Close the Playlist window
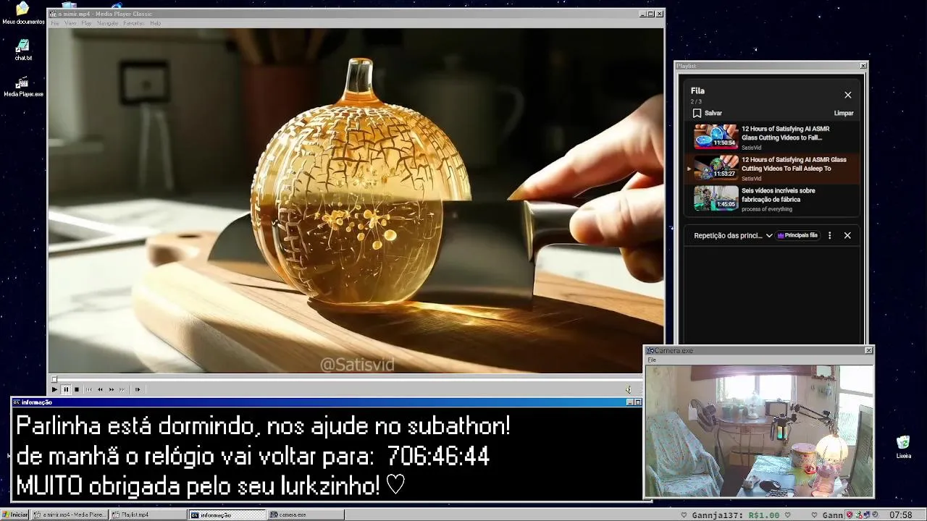The height and width of the screenshot is (521, 927). [863, 66]
